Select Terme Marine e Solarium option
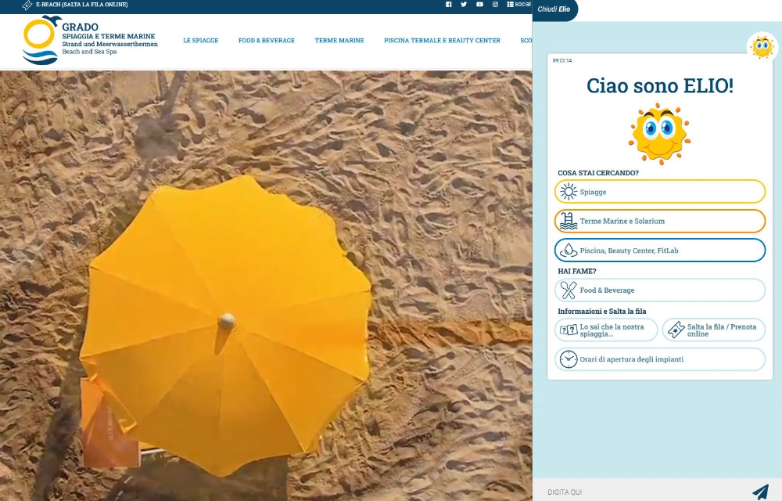The height and width of the screenshot is (501, 782). click(660, 221)
